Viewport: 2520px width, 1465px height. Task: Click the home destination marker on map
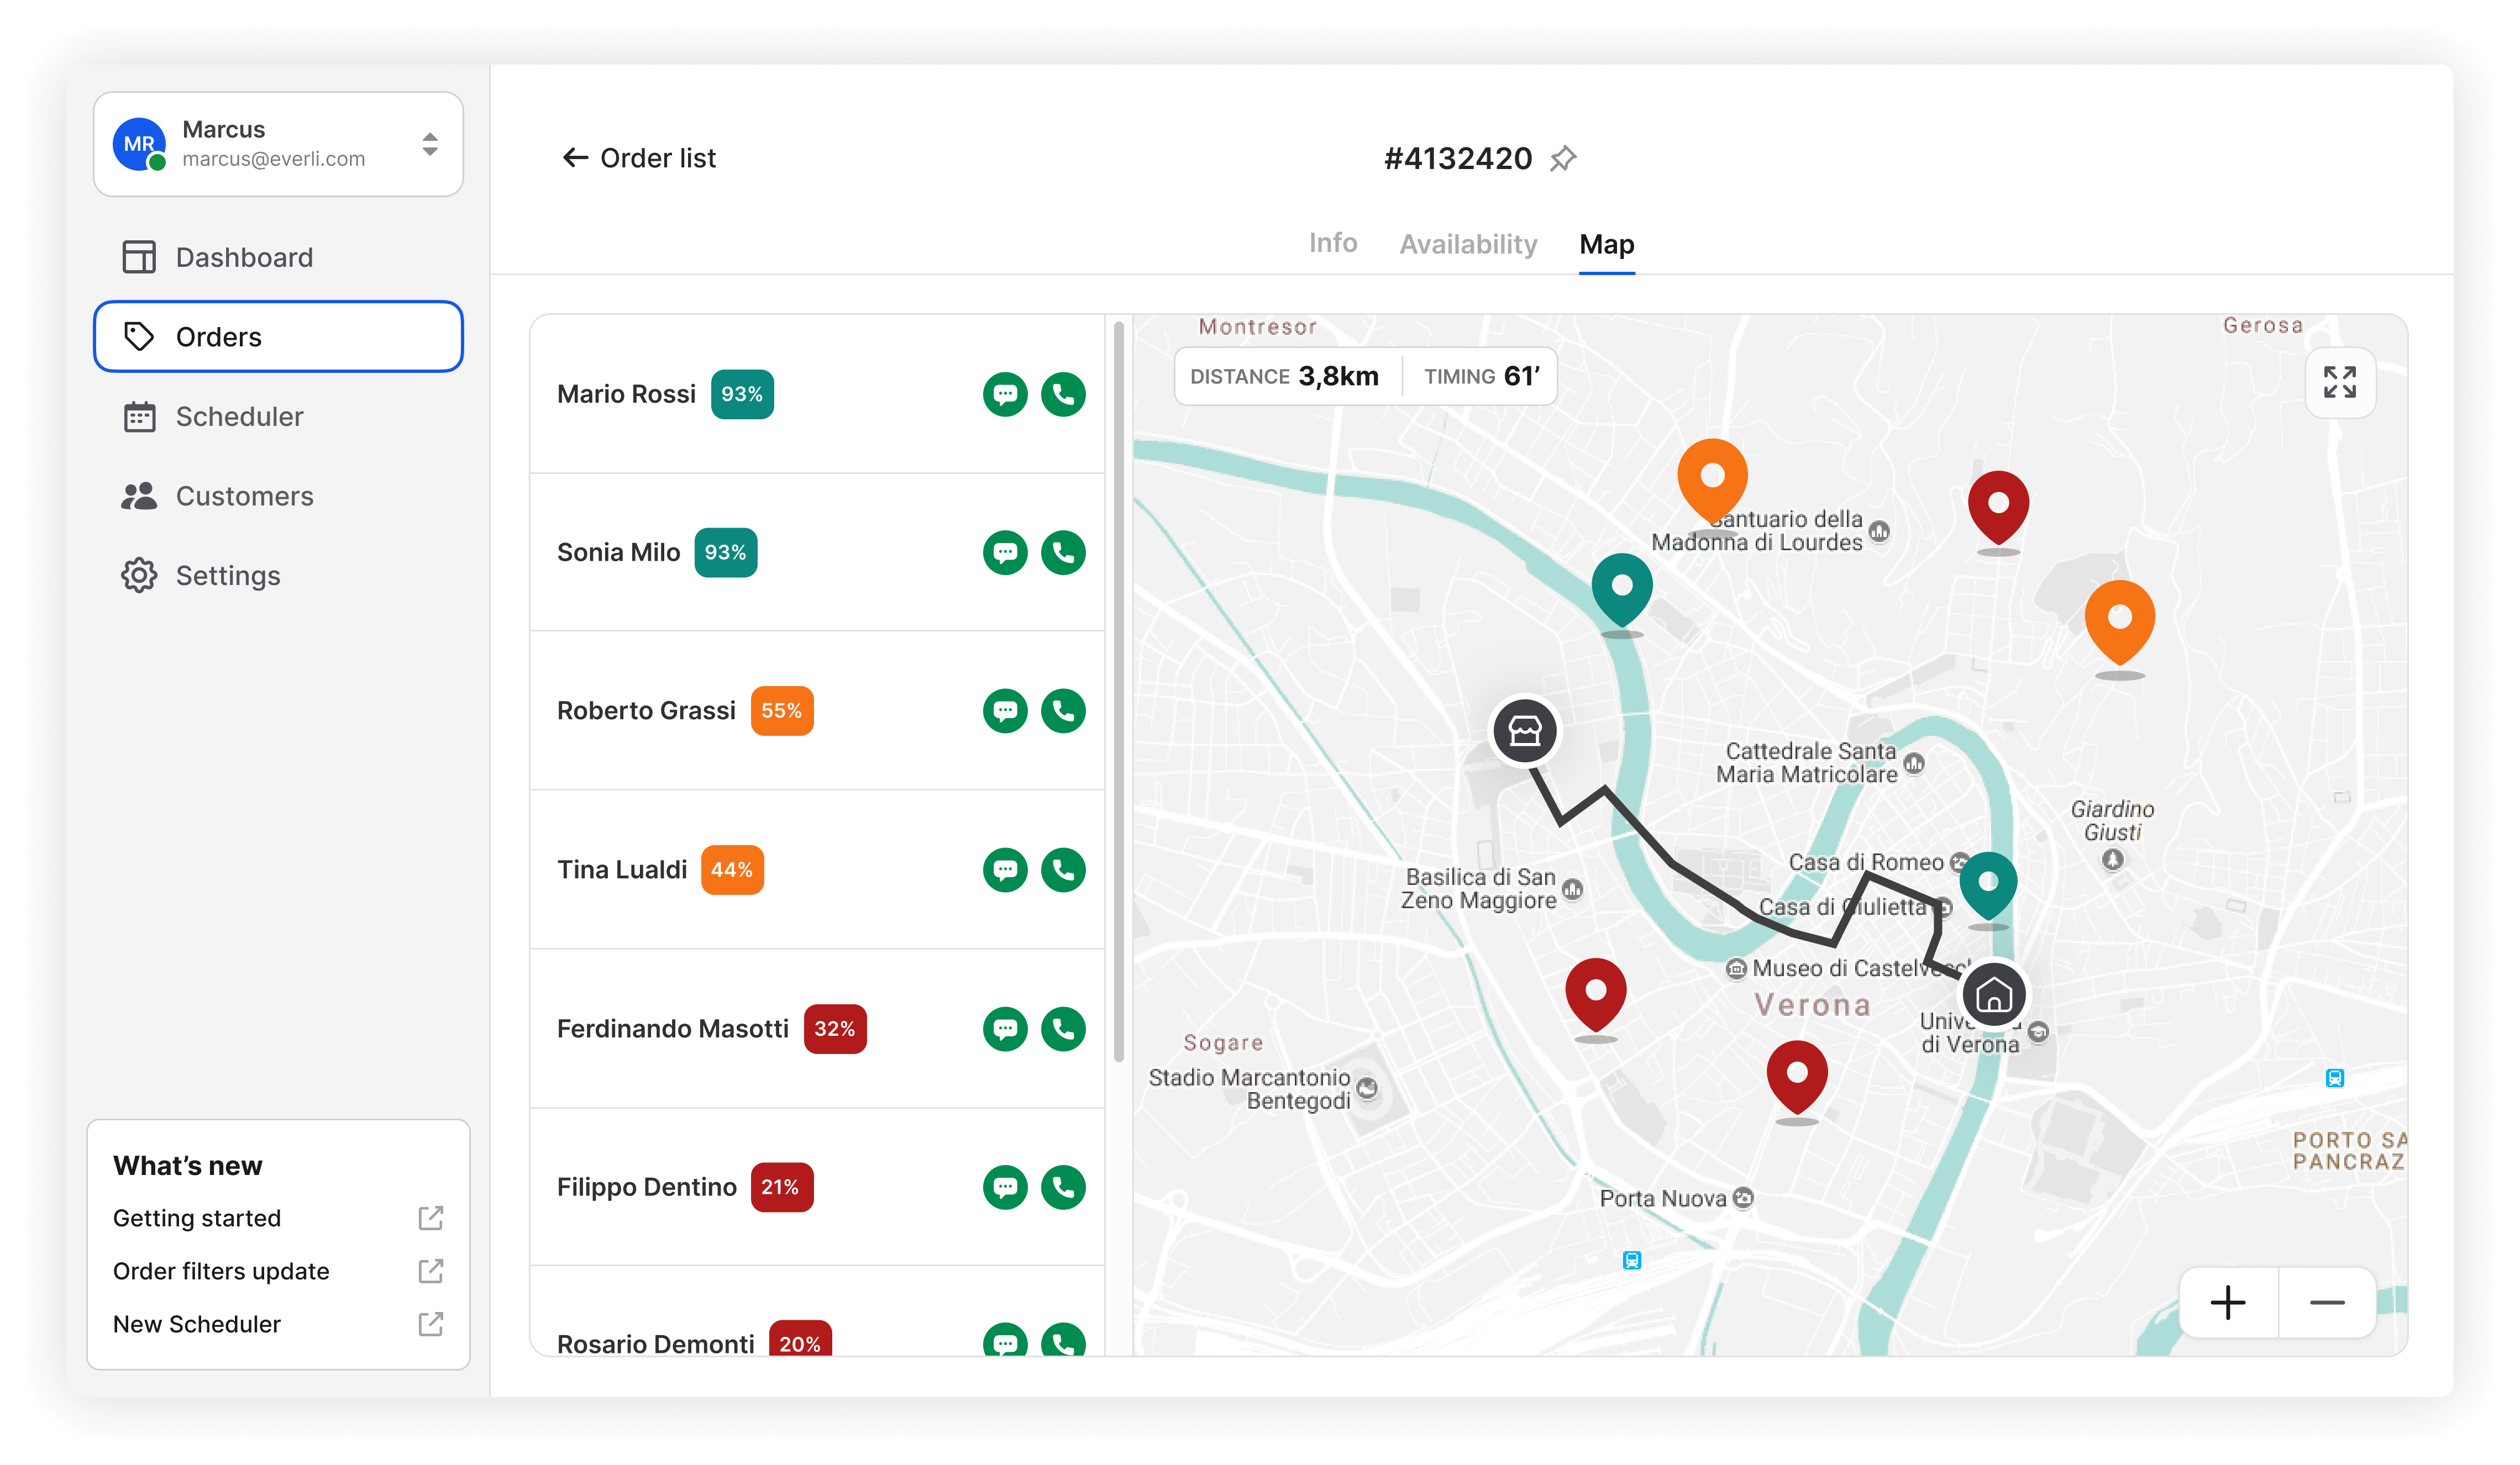pyautogui.click(x=1994, y=994)
